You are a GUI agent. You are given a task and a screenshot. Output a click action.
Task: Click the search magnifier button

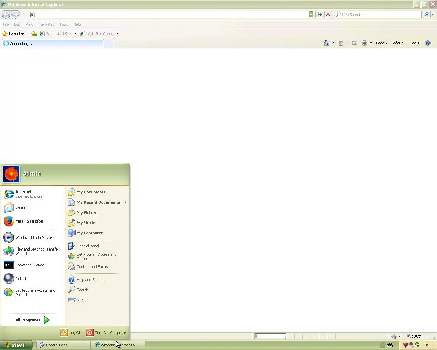pos(426,14)
